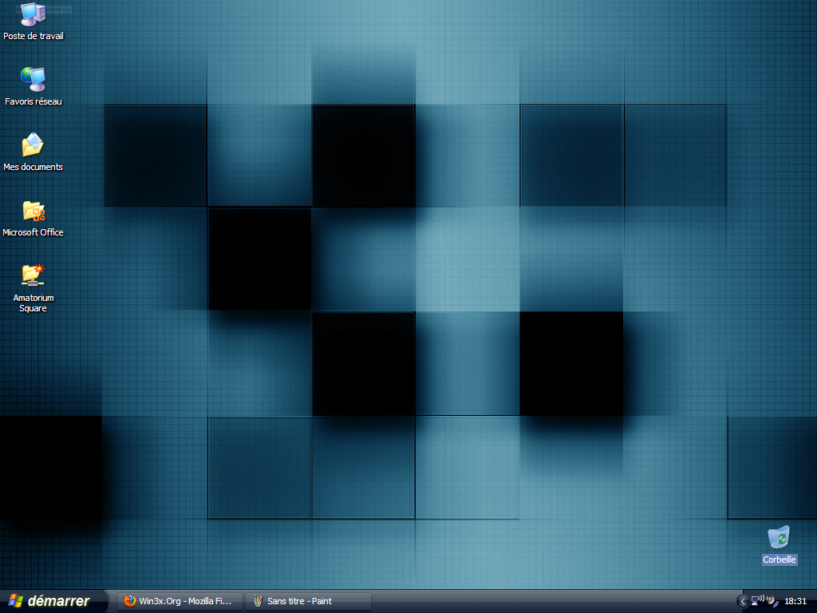Click the wireless network tray icon
This screenshot has width=817, height=613.
[757, 600]
